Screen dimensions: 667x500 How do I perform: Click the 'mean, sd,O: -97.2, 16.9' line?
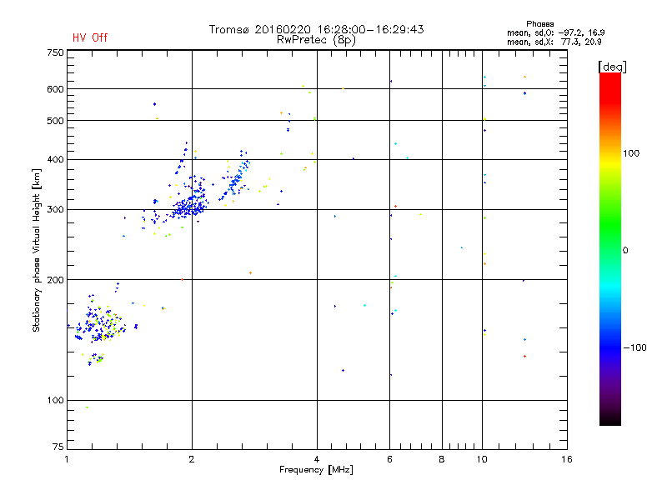pyautogui.click(x=555, y=32)
